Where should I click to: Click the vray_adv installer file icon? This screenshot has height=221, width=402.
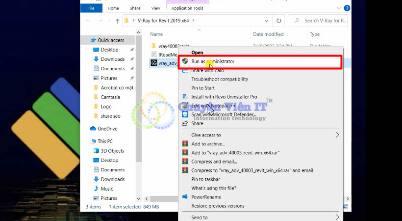point(153,63)
